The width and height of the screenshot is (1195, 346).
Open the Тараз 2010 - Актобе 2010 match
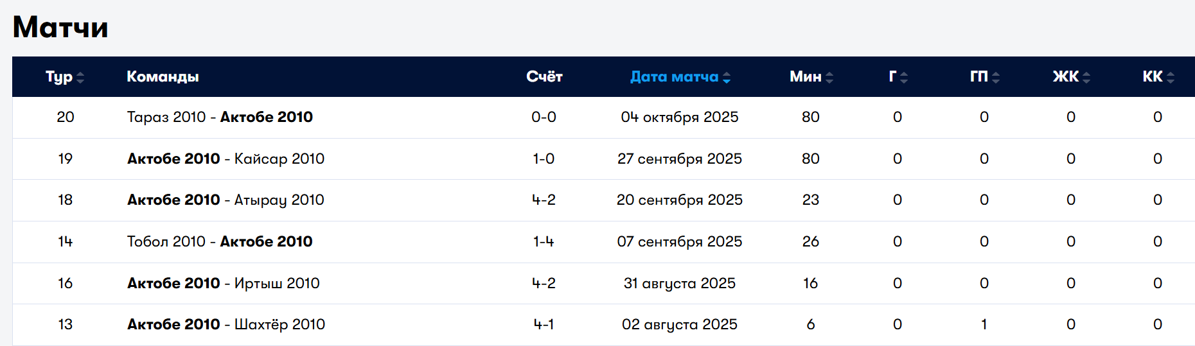coord(220,117)
